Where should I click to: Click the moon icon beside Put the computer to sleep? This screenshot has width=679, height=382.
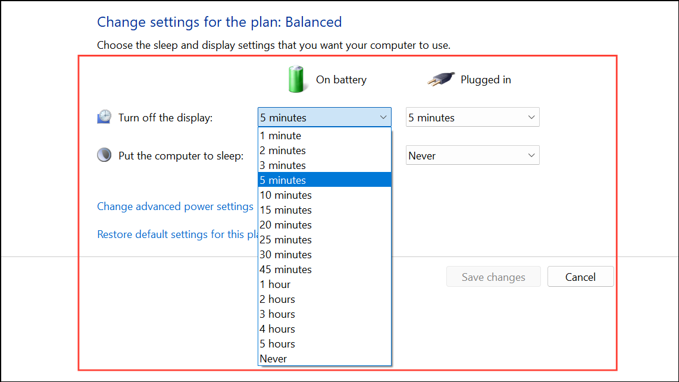(x=104, y=154)
